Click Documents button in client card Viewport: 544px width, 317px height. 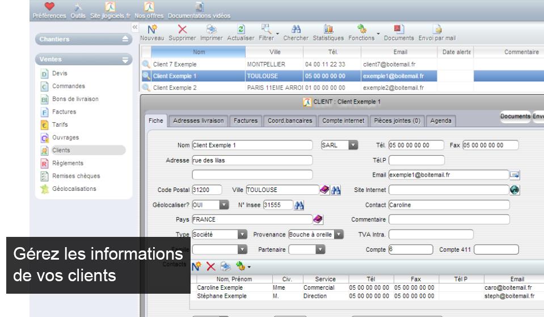pyautogui.click(x=515, y=116)
